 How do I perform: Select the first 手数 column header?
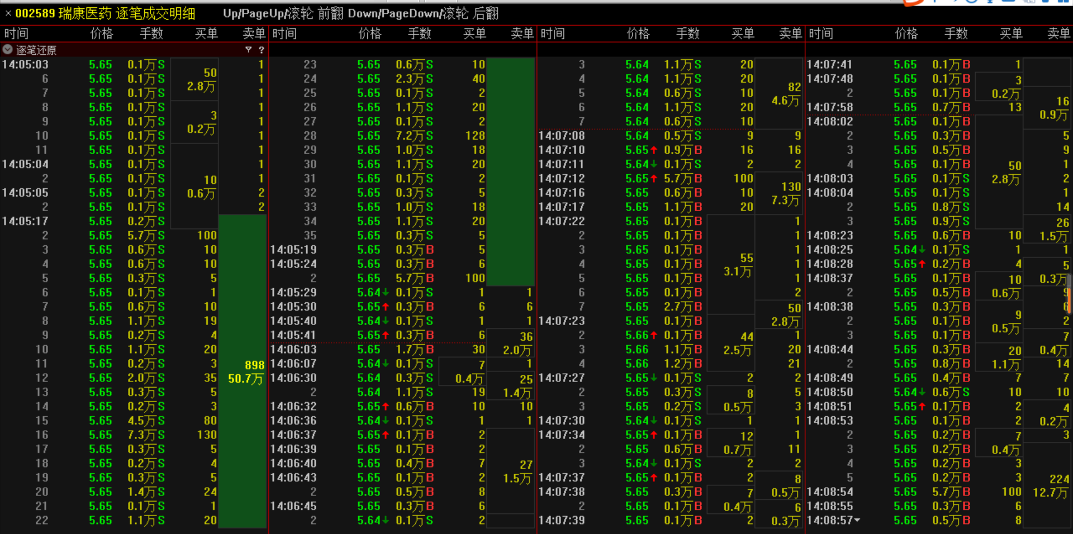point(151,34)
